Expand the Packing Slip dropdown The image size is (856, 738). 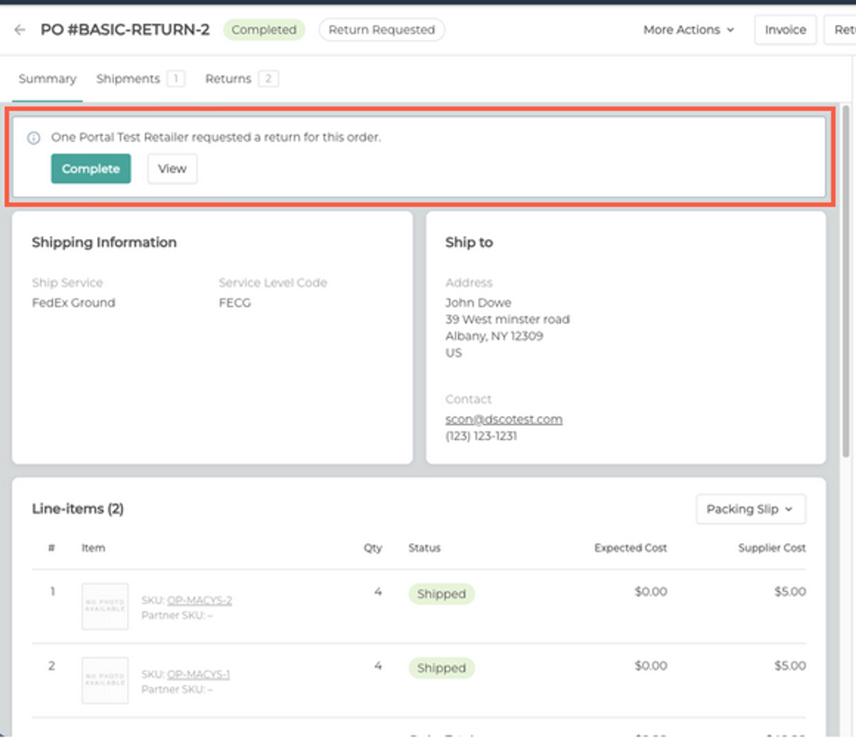(750, 509)
